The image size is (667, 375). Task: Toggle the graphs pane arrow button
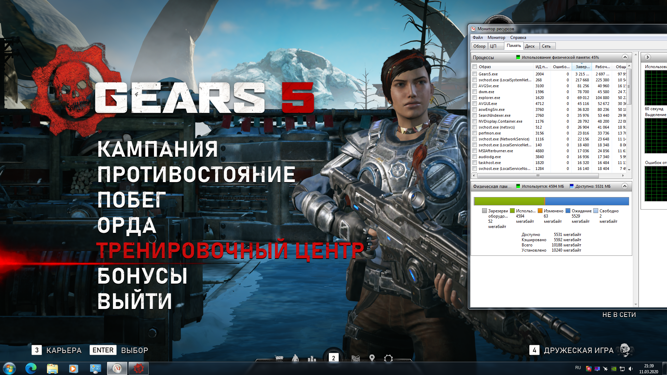point(648,57)
